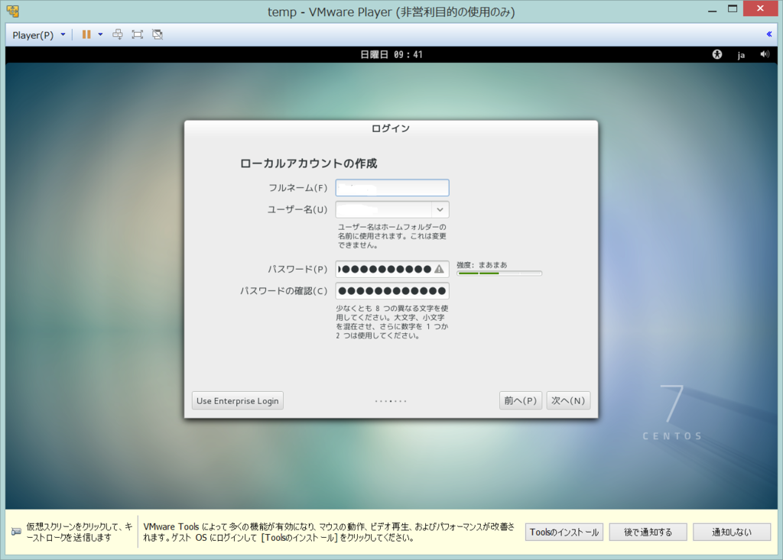This screenshot has width=783, height=560.
Task: Choose 後で通知する button
Action: [x=648, y=532]
